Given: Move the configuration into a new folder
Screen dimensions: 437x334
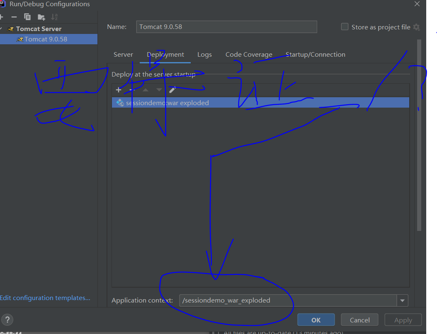Looking at the screenshot, I should click(41, 17).
